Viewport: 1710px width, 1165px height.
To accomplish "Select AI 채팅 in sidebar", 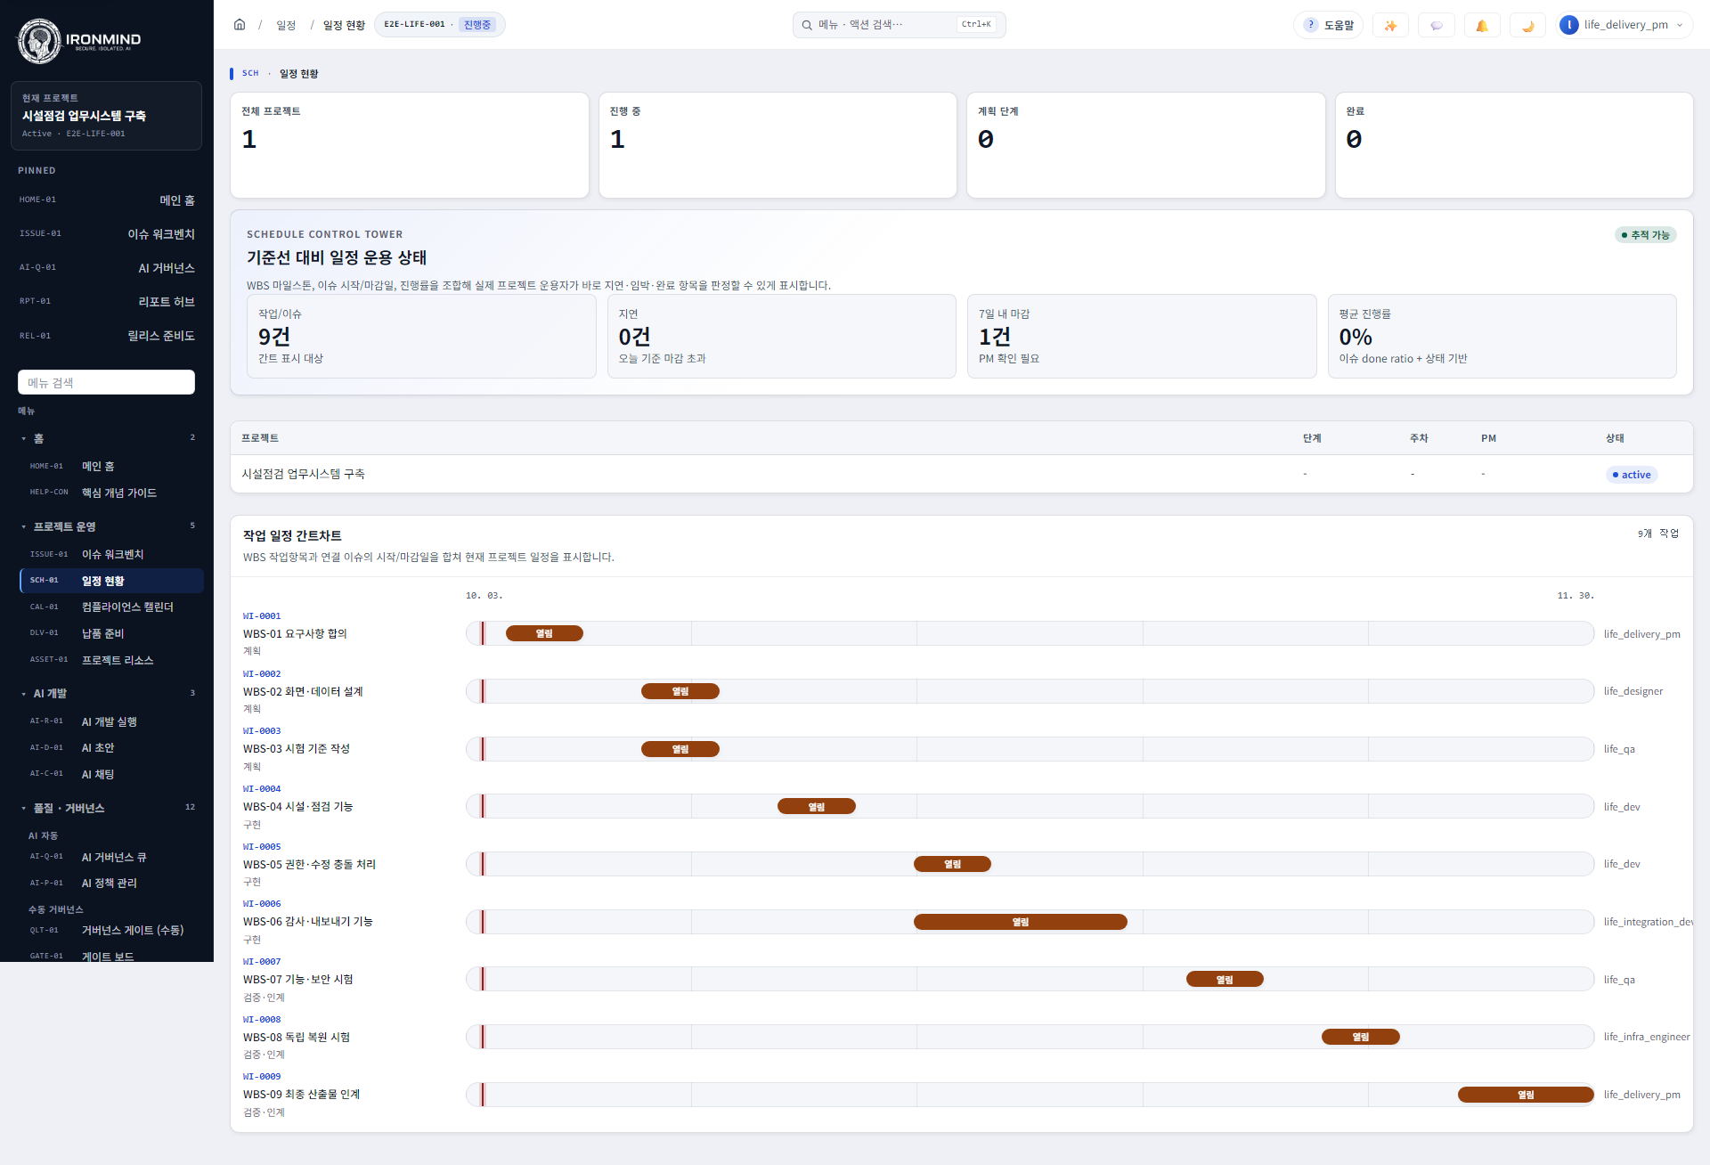I will [111, 774].
